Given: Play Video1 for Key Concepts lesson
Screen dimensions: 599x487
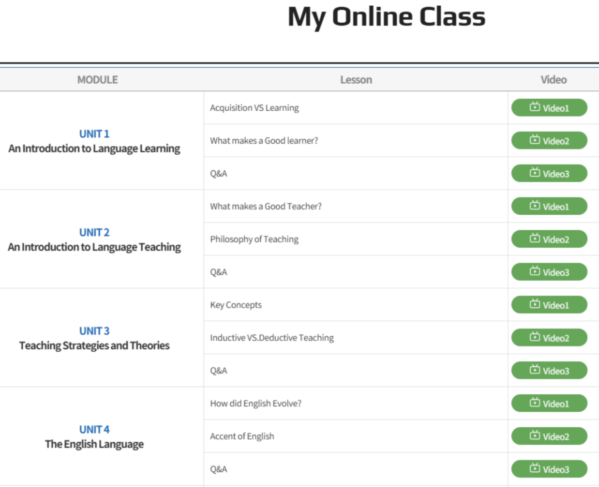Looking at the screenshot, I should (549, 305).
